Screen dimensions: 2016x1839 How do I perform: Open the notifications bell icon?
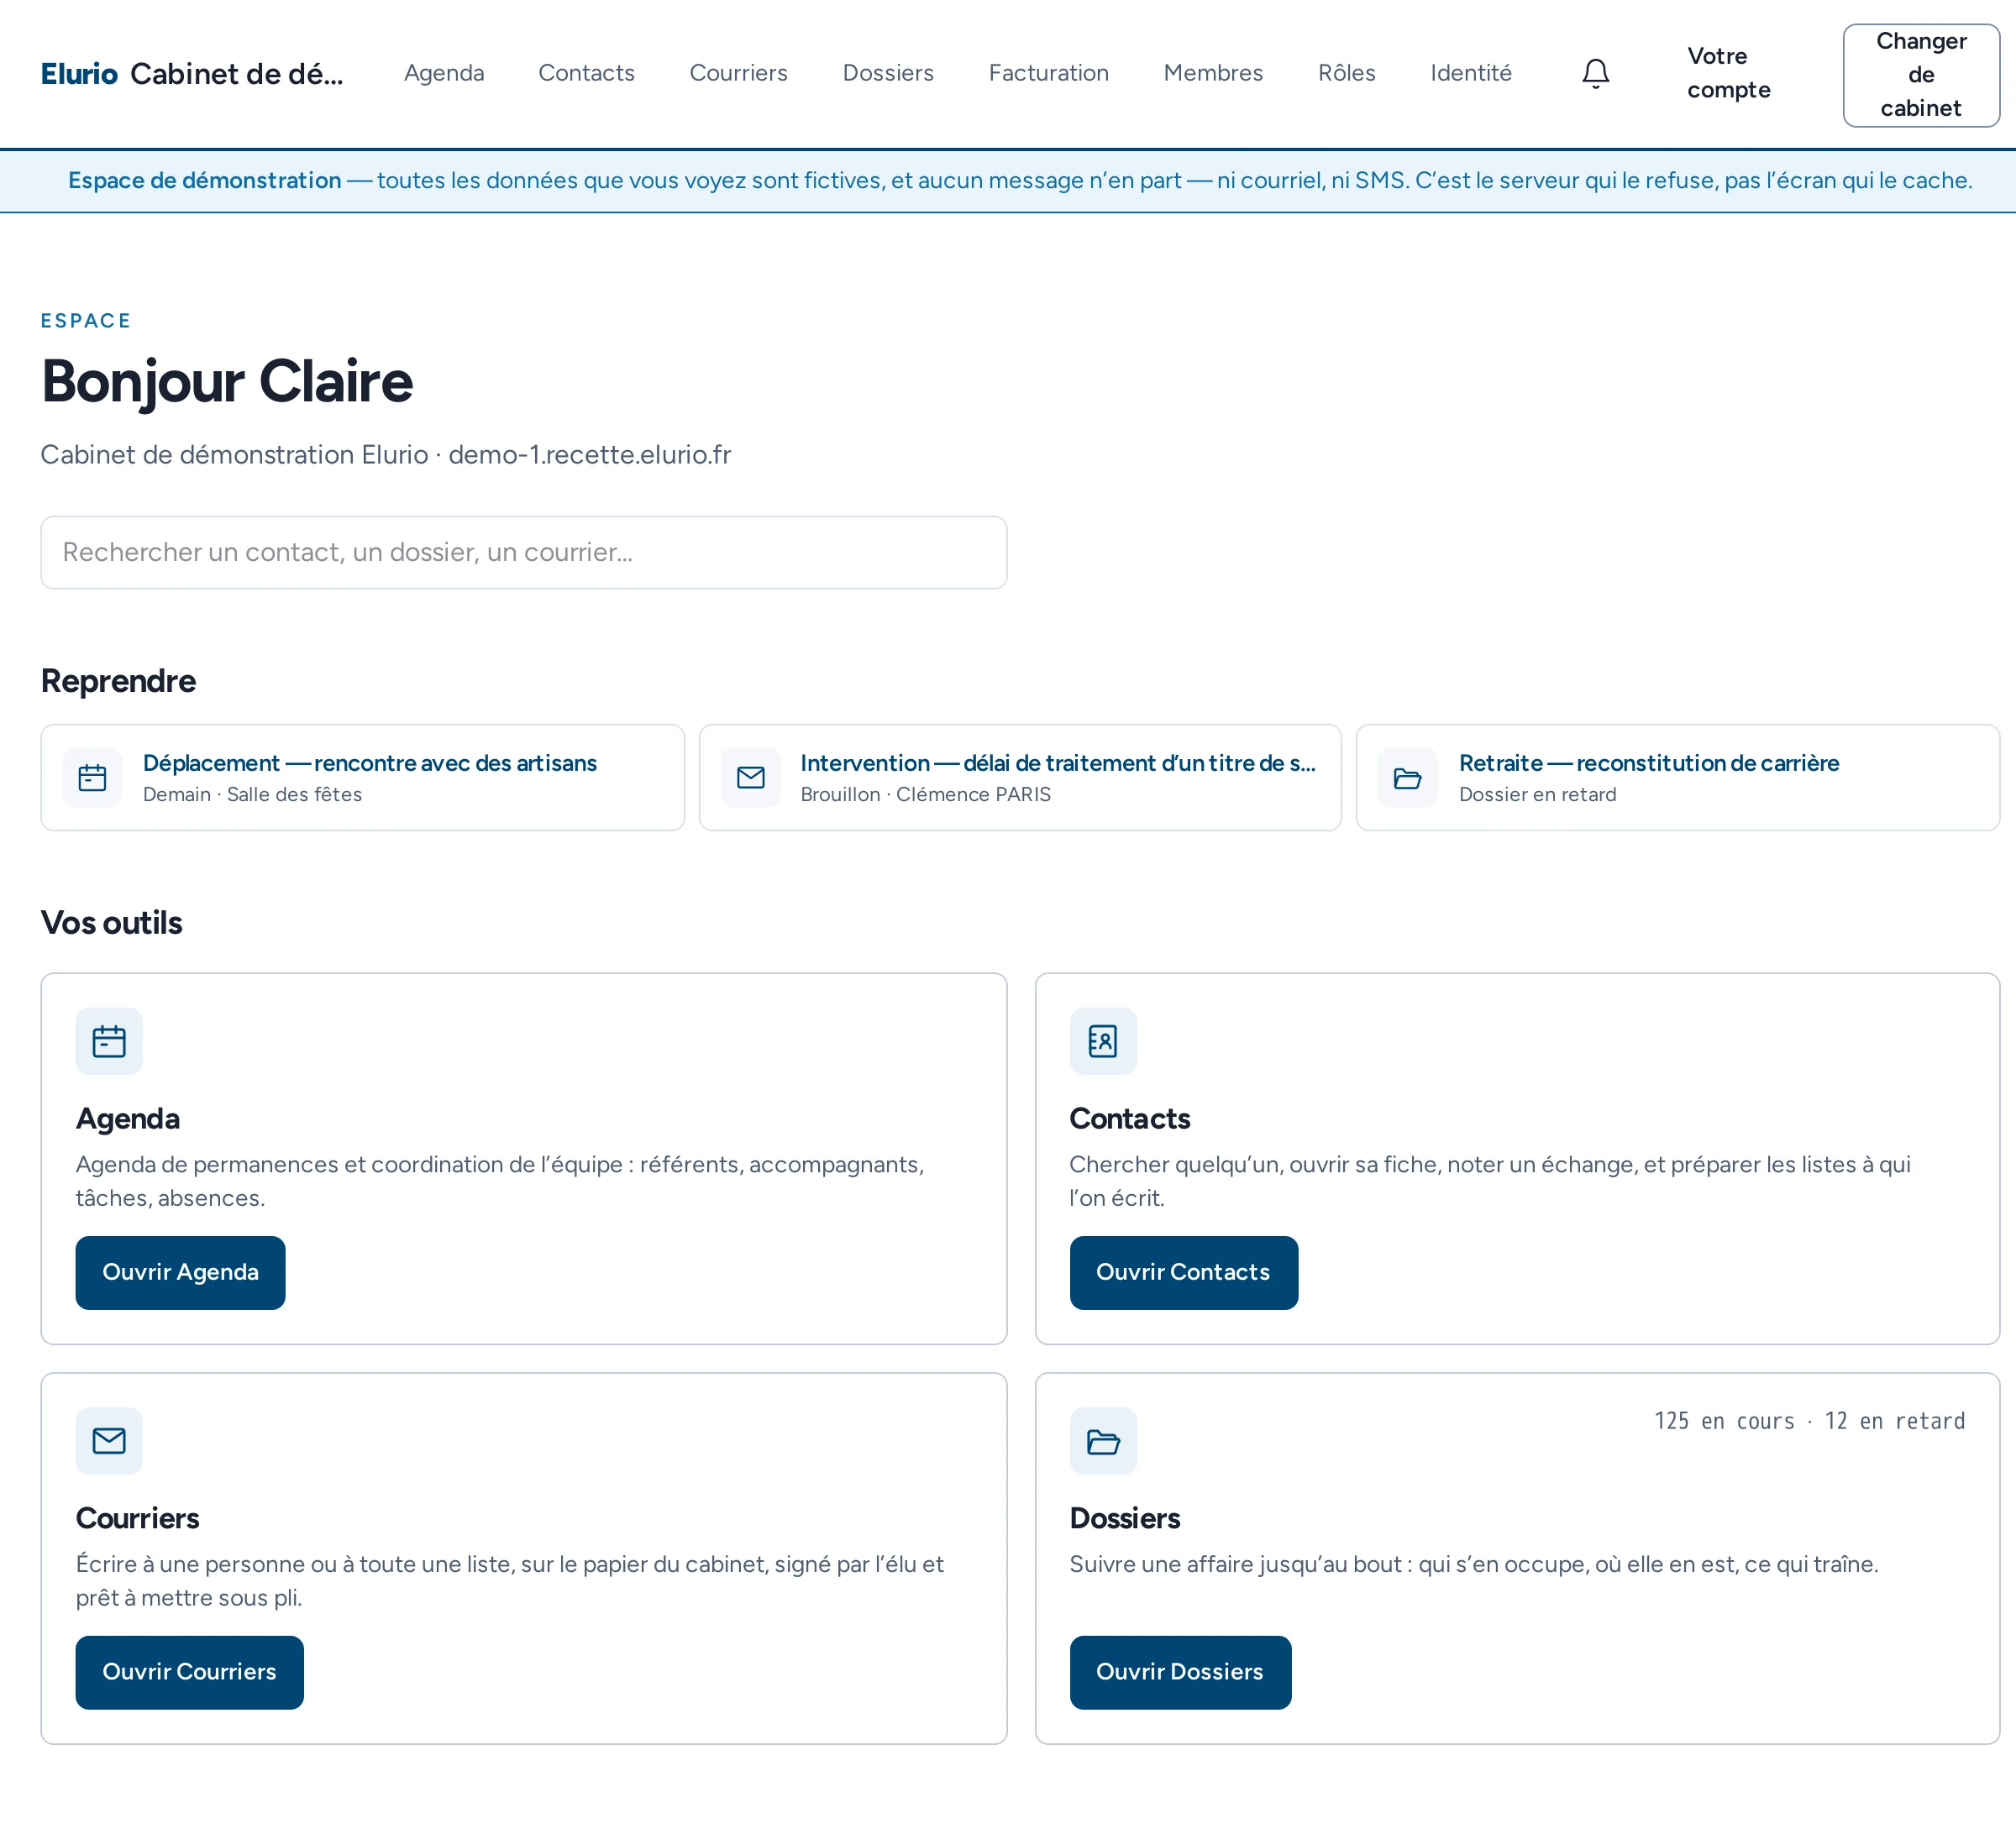tap(1595, 74)
